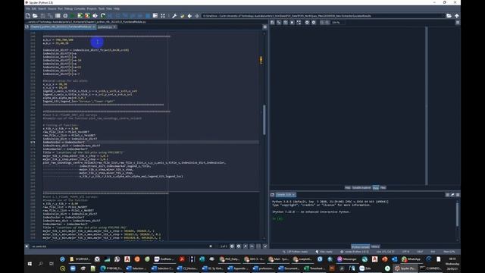Save all files from toolbar
Screen dimensions: 485x273
(x=50, y=15)
